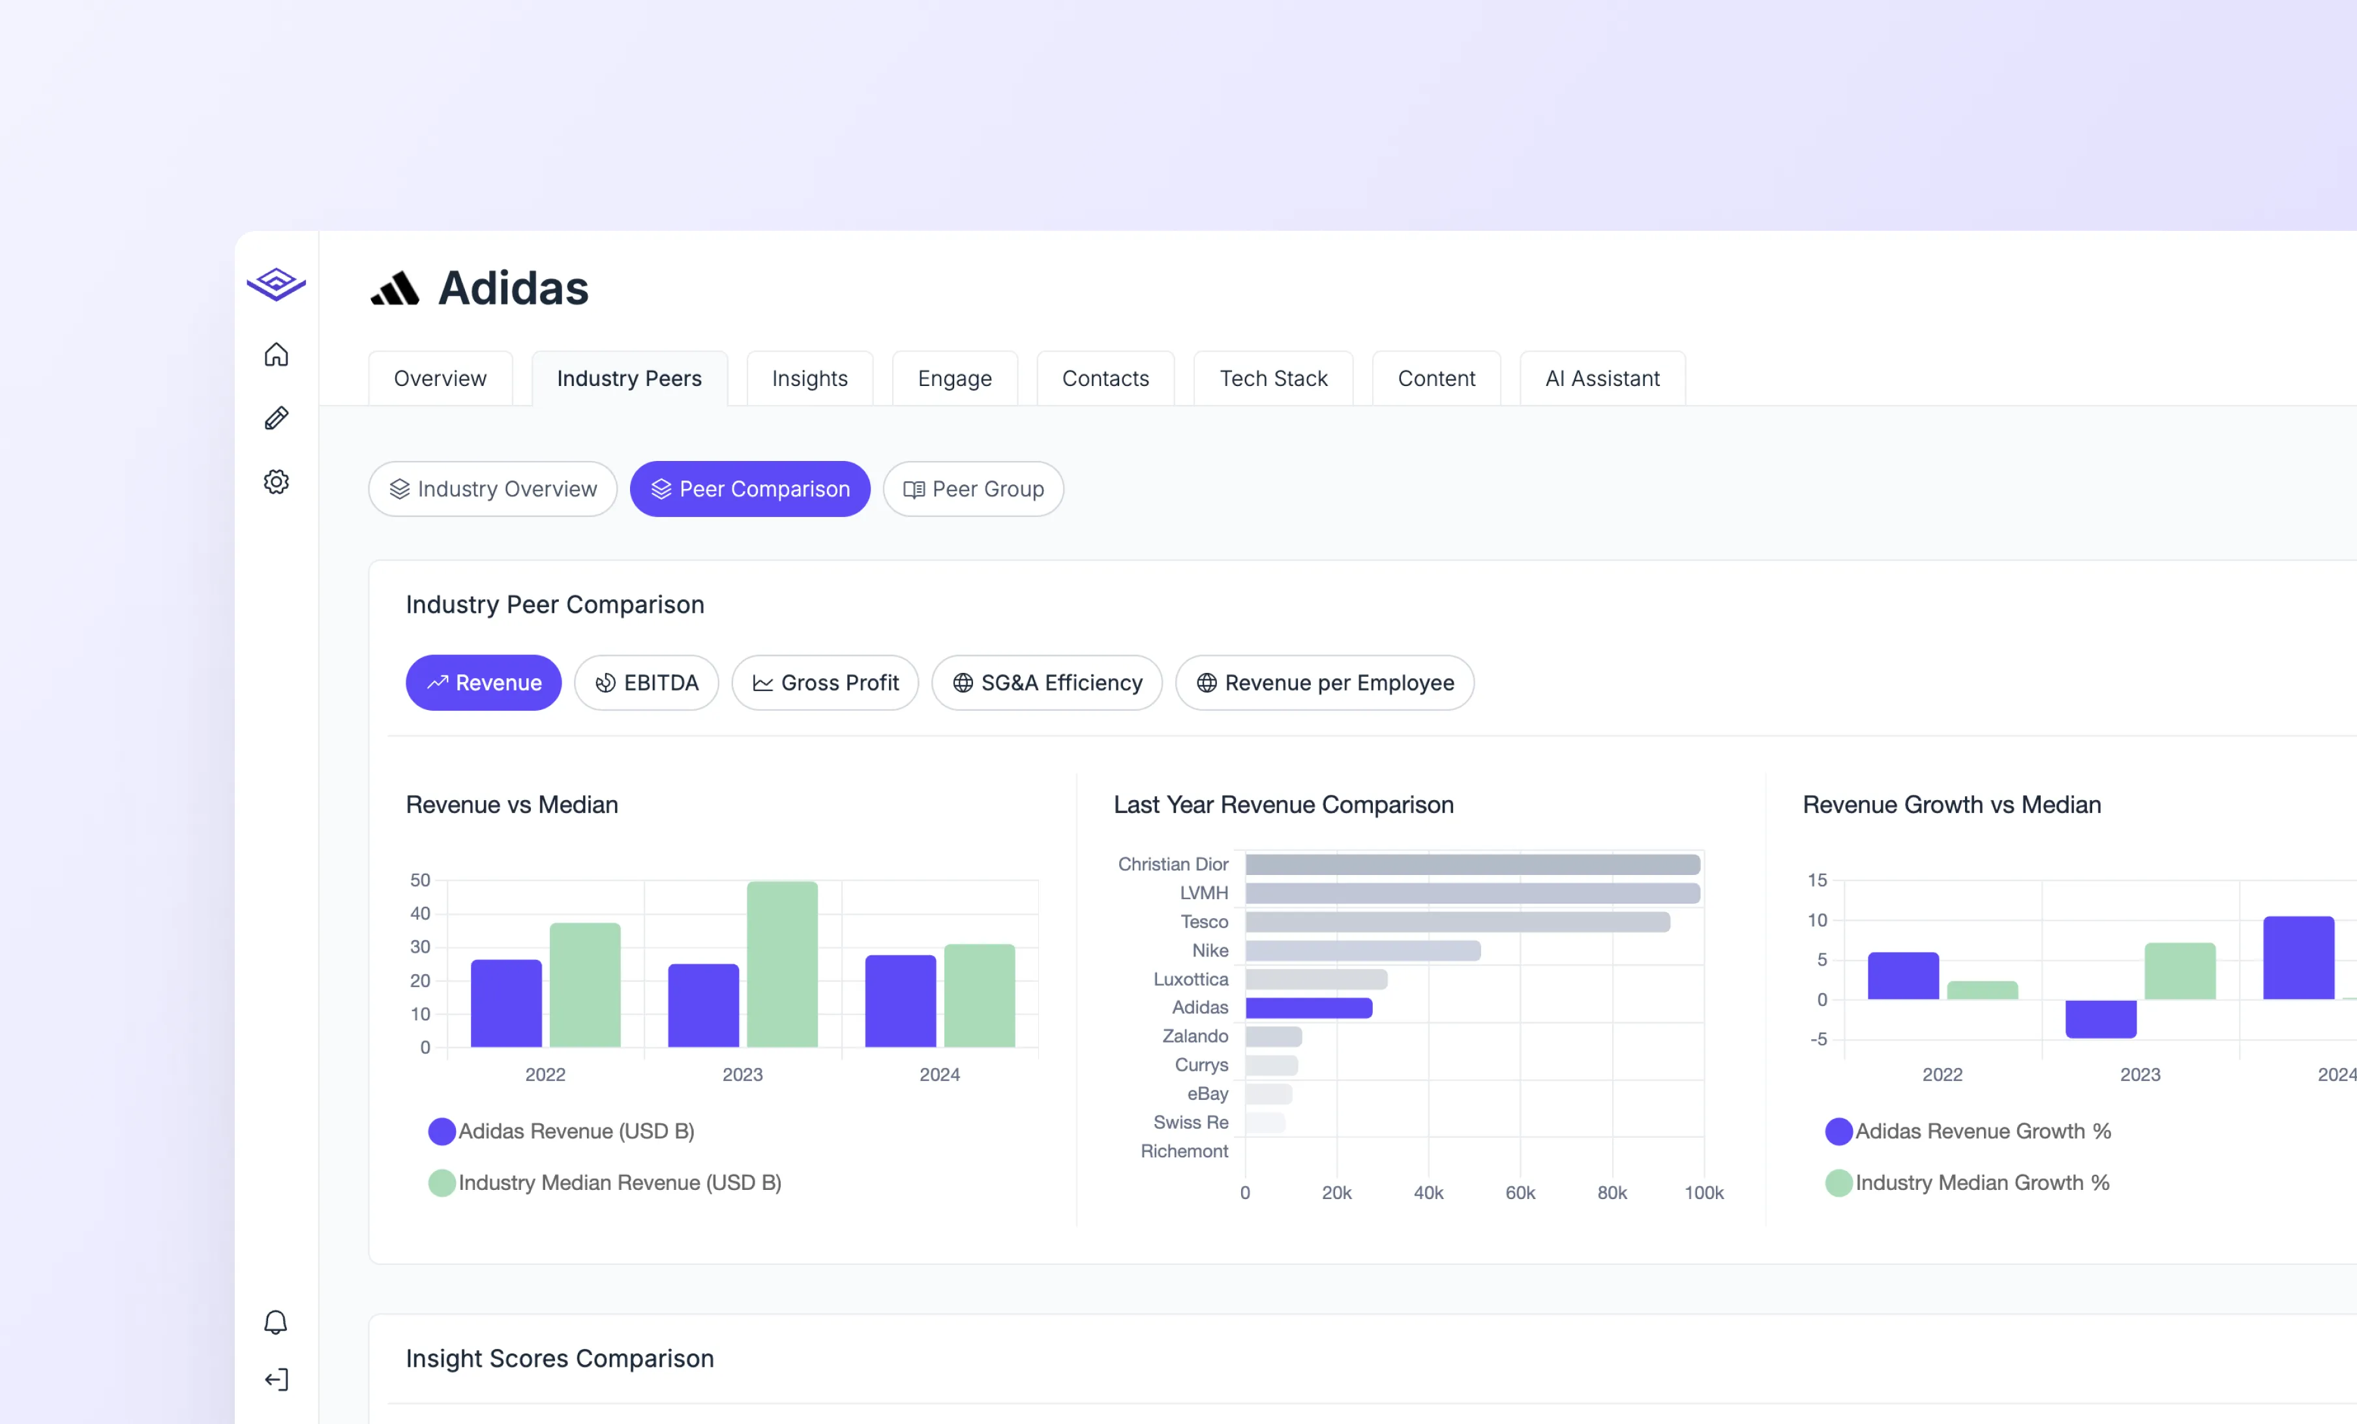Switch to the Engage tab
The width and height of the screenshot is (2357, 1424).
[955, 379]
